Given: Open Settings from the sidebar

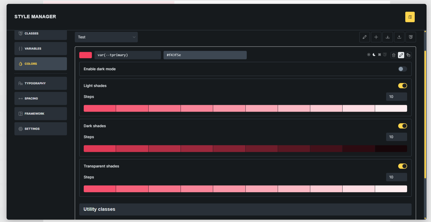Looking at the screenshot, I should (41, 129).
